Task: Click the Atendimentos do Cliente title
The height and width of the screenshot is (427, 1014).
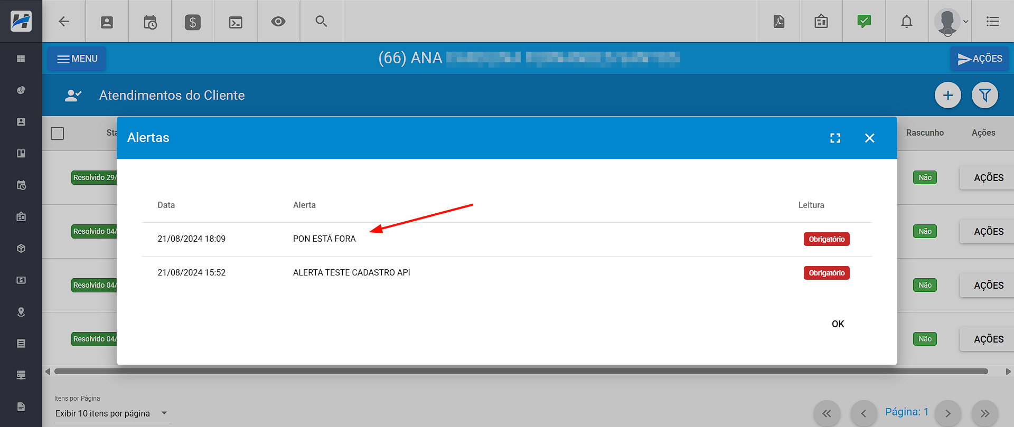Action: [x=172, y=96]
